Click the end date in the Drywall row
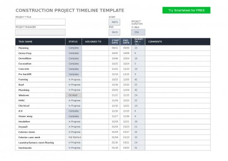This screenshot has width=228, height=161. click(x=126, y=127)
